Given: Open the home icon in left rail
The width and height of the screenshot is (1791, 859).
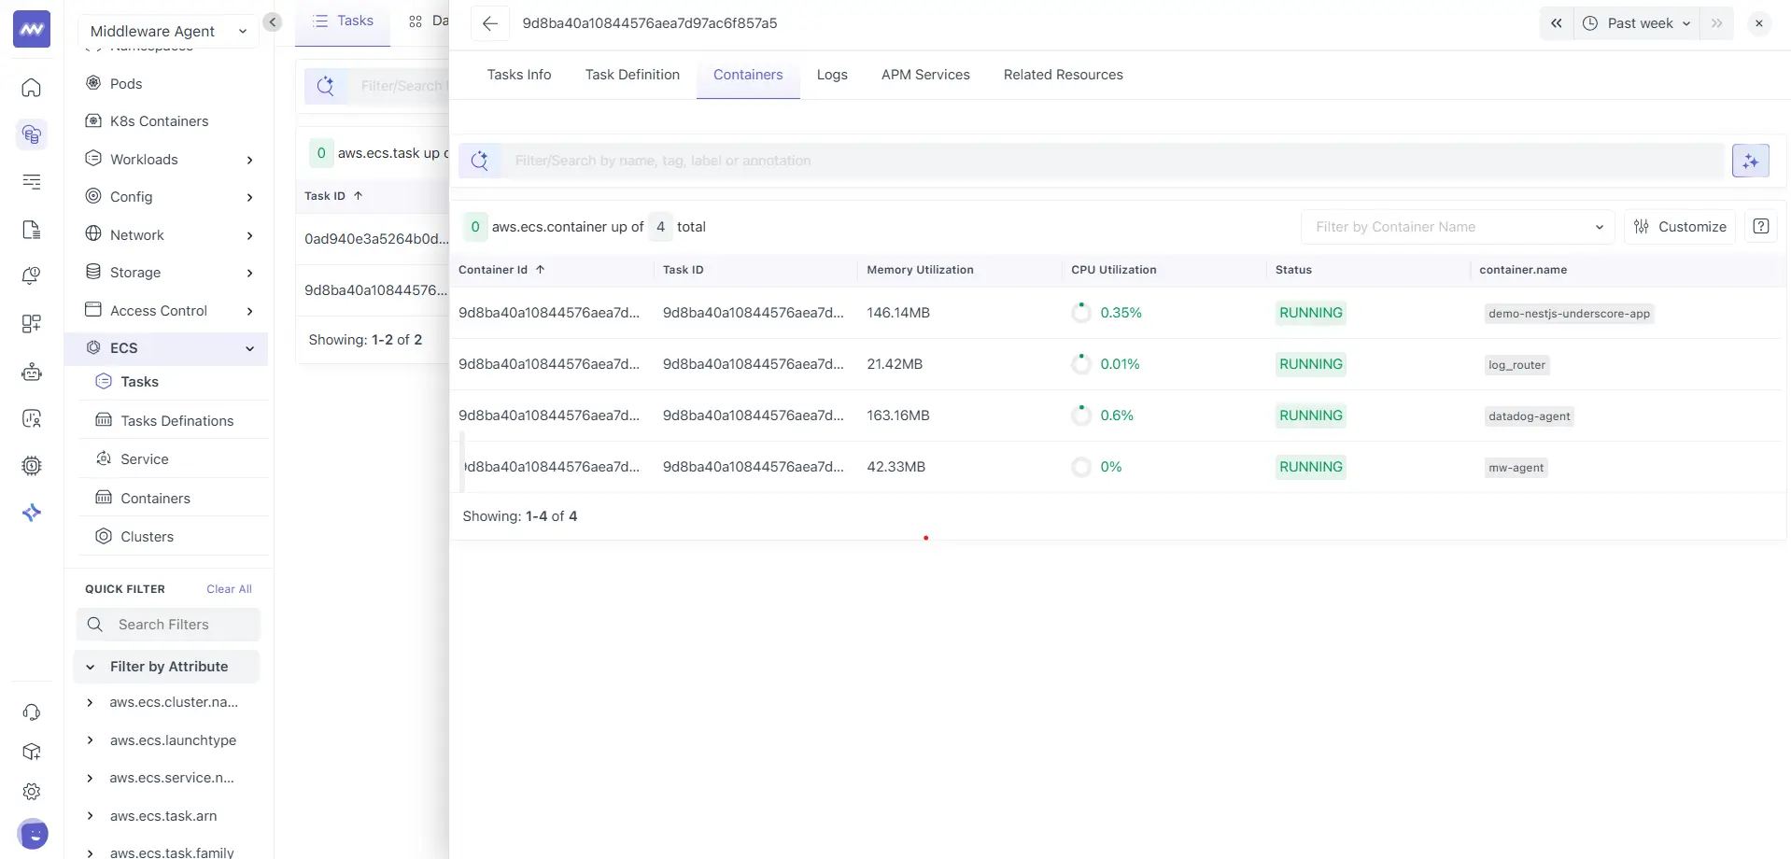Looking at the screenshot, I should (31, 88).
